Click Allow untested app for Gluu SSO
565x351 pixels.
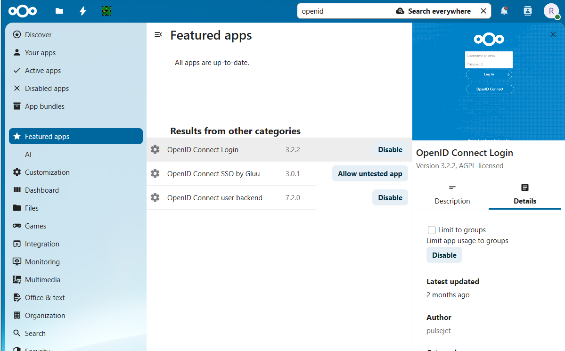click(x=370, y=174)
